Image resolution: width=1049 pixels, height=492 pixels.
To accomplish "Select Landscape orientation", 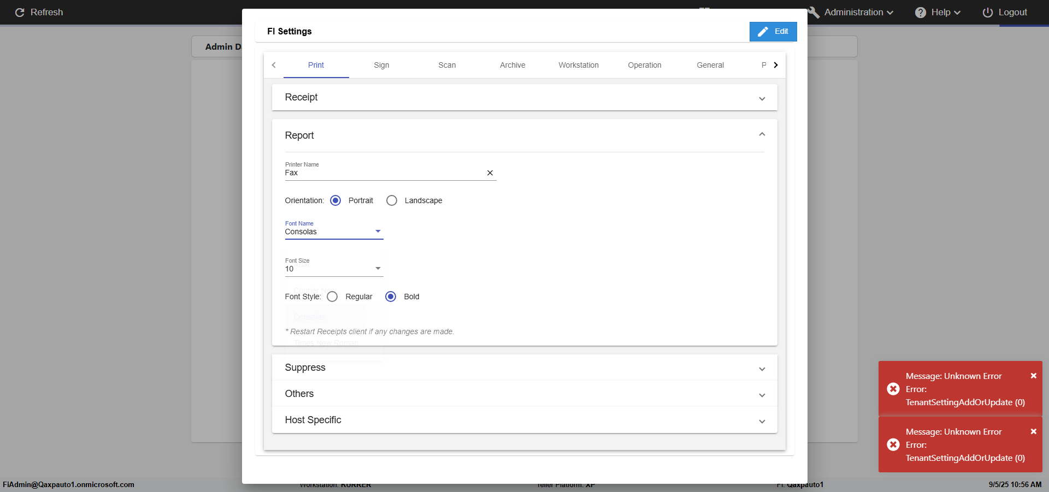I will click(392, 200).
